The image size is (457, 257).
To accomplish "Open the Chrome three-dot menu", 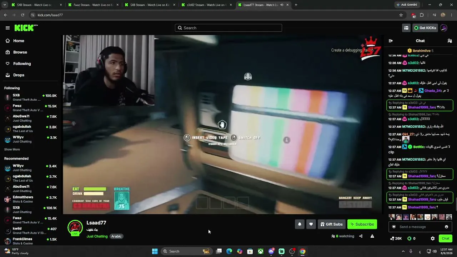I will 452,15.
